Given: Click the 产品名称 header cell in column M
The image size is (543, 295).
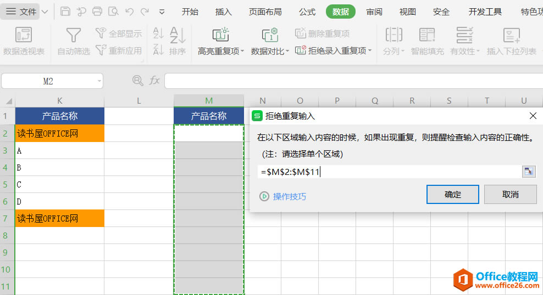Looking at the screenshot, I should tap(209, 116).
